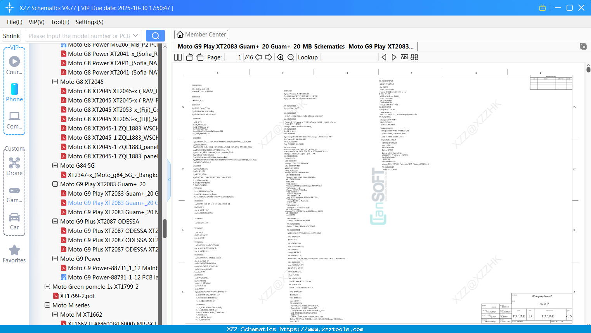Click the model number search field

tap(79, 36)
